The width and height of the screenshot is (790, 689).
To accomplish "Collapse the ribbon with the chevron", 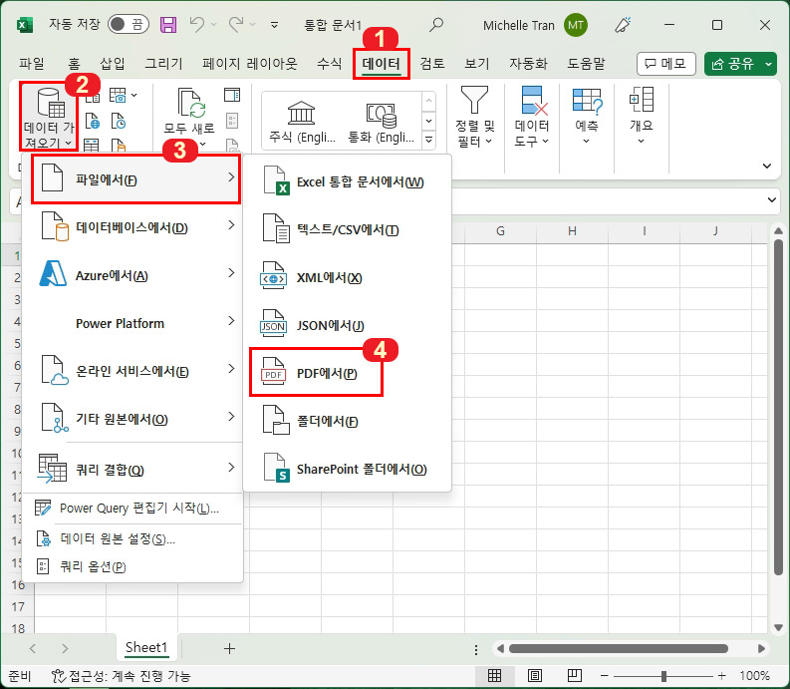I will (767, 166).
